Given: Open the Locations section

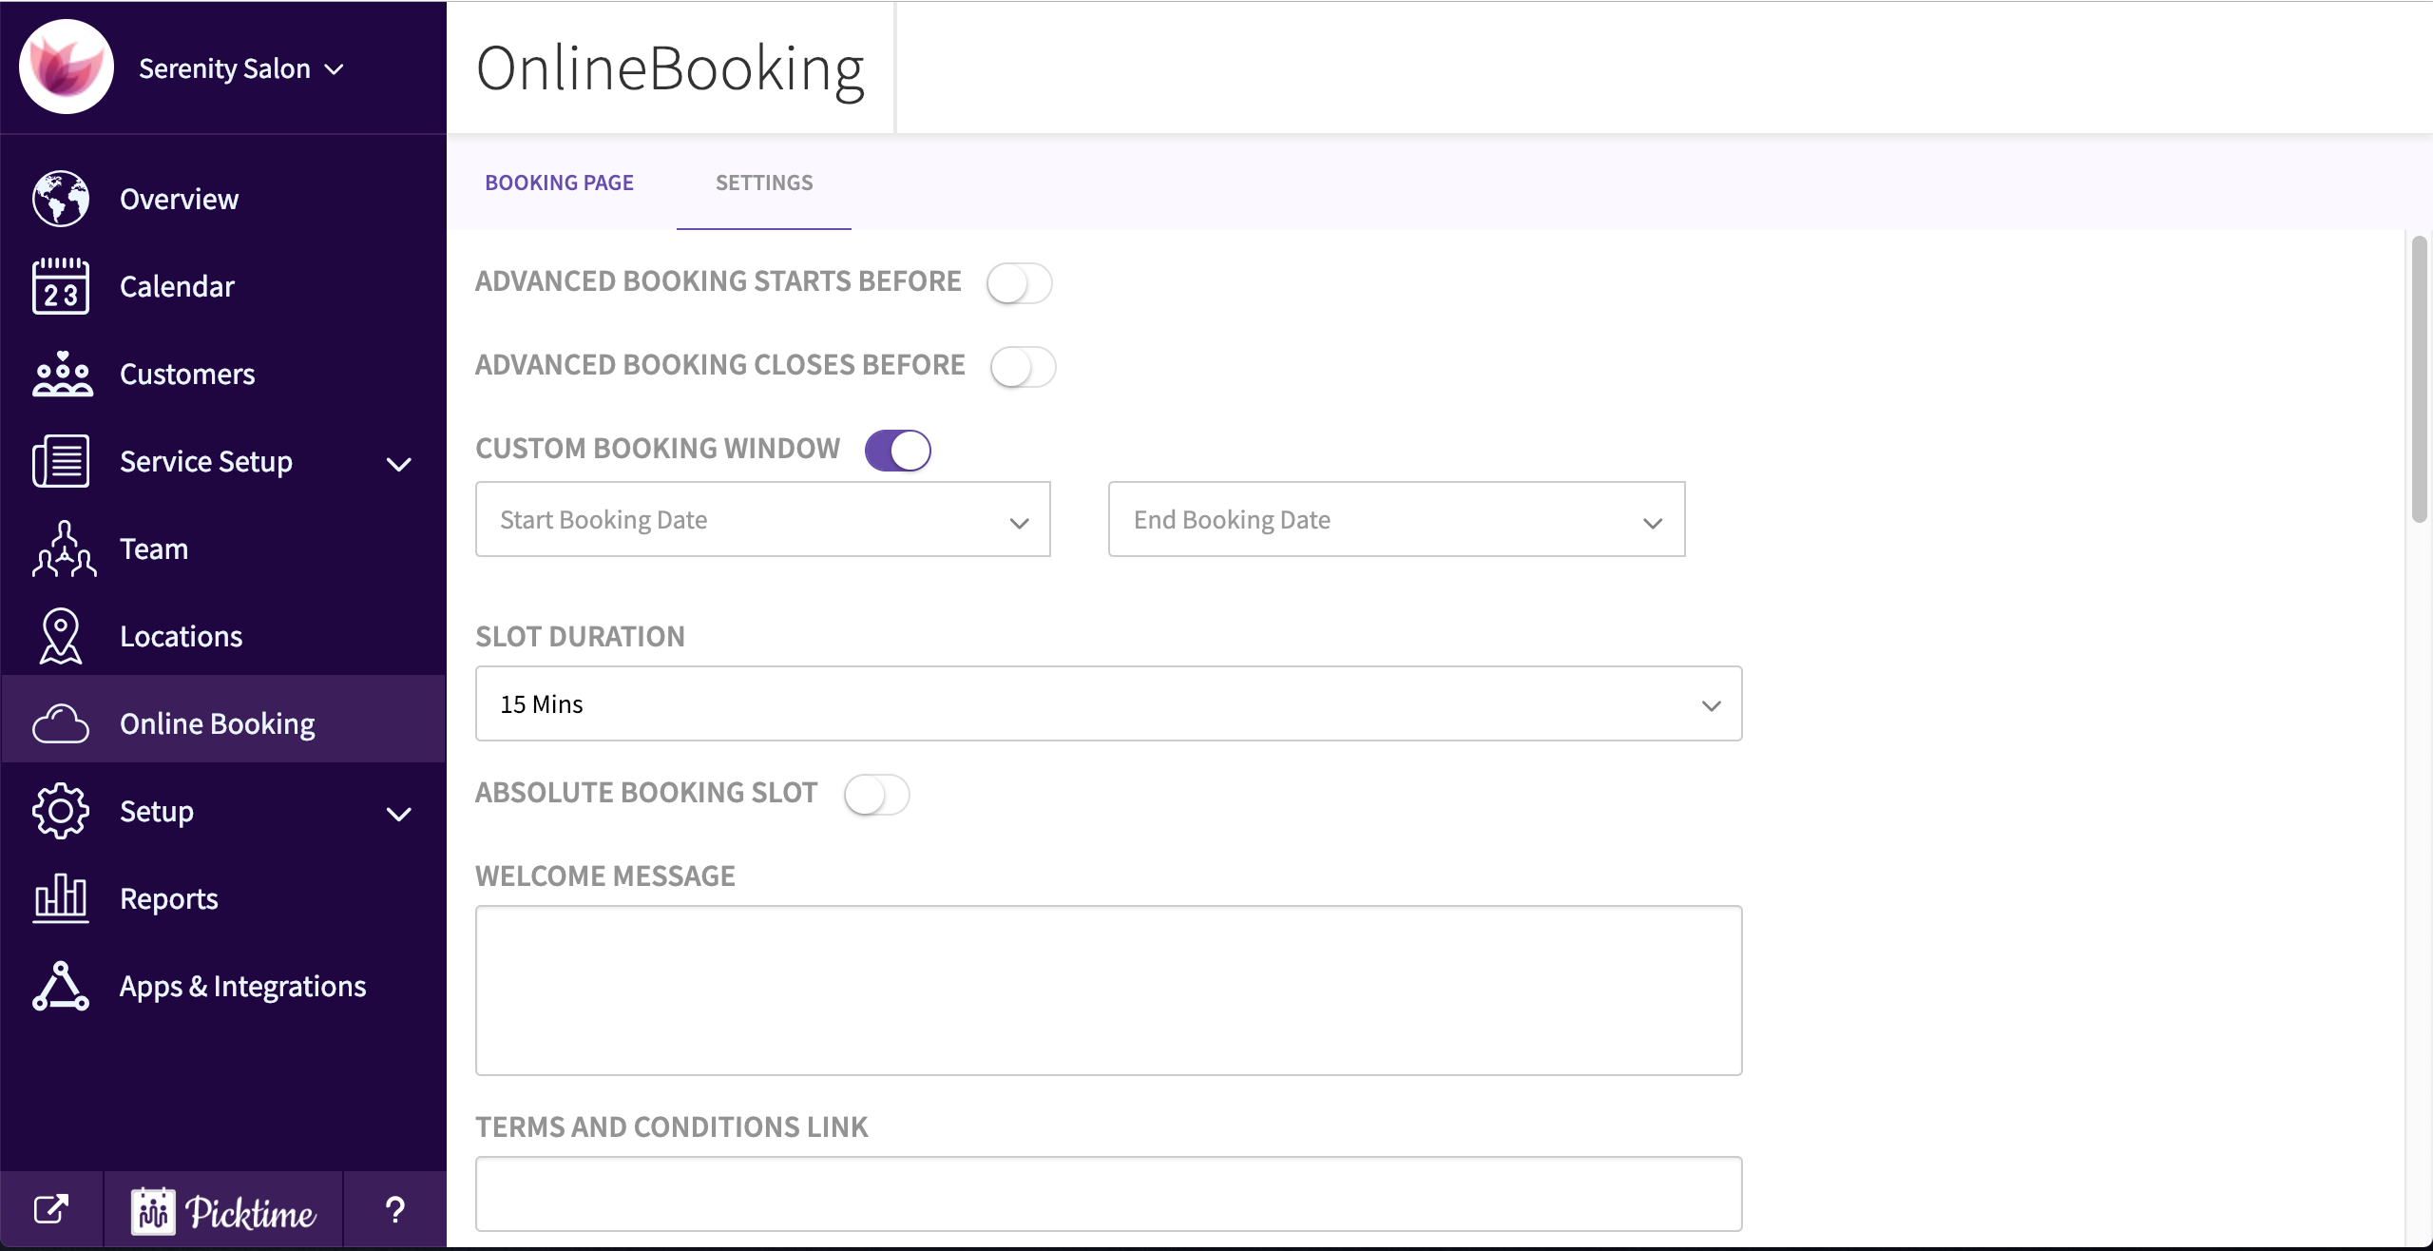Looking at the screenshot, I should coord(181,636).
